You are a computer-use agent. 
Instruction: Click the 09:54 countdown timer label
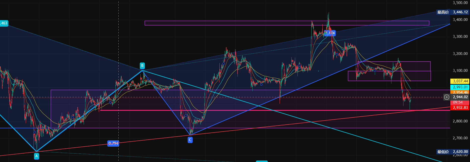460,102
